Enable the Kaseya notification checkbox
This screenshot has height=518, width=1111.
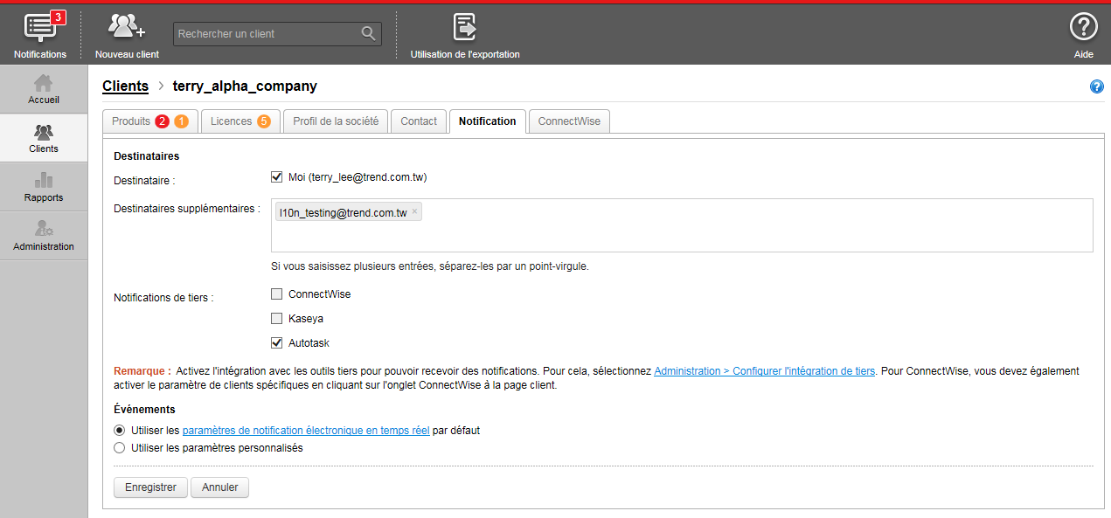pyautogui.click(x=277, y=319)
